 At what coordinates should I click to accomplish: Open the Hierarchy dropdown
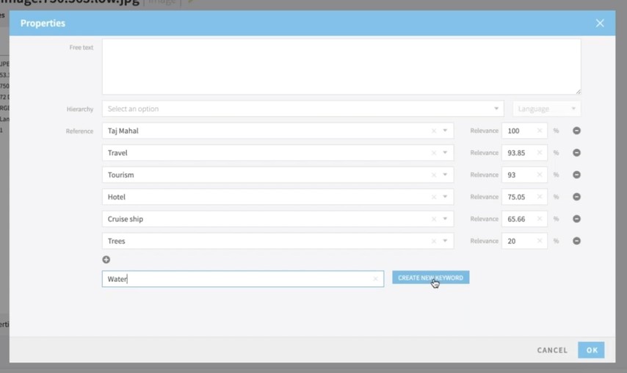tap(302, 109)
